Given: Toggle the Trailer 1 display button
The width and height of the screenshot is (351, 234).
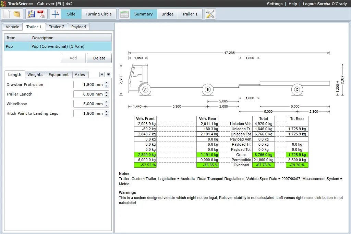Looking at the screenshot, I should click(190, 14).
